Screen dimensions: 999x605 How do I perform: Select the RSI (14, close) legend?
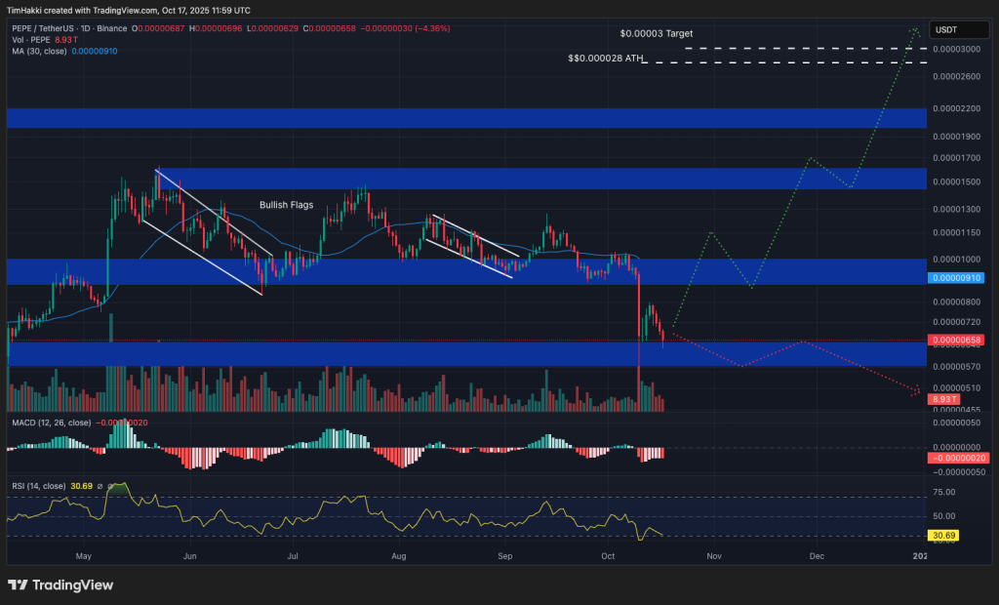(x=41, y=485)
